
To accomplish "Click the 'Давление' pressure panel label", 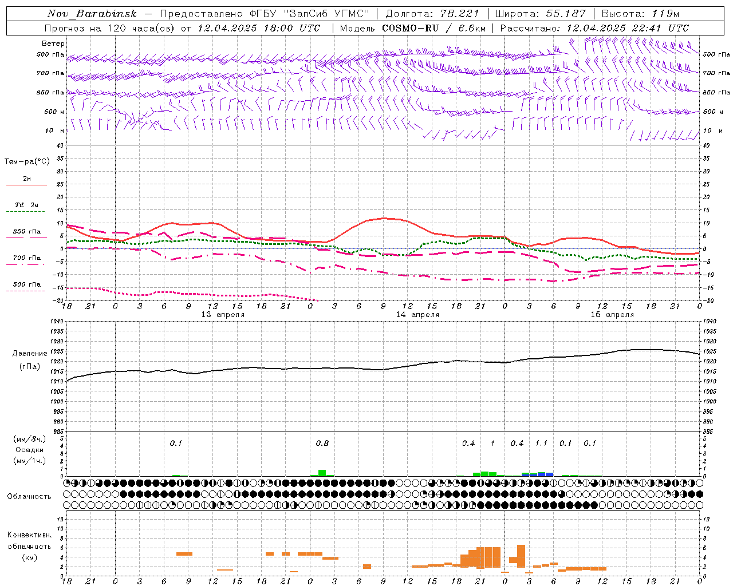I will pyautogui.click(x=30, y=354).
